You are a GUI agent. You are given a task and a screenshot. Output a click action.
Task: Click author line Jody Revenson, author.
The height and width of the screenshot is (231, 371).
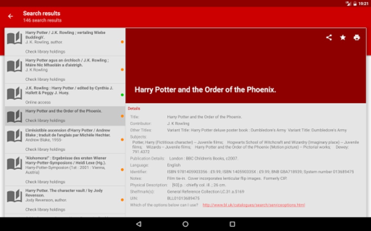(x=46, y=200)
